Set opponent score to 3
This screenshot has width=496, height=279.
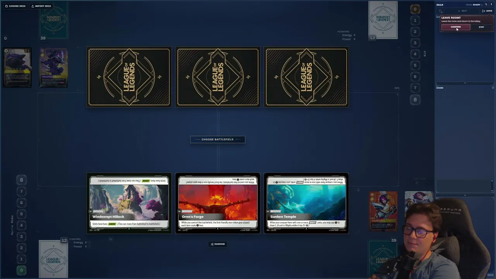pos(415,43)
